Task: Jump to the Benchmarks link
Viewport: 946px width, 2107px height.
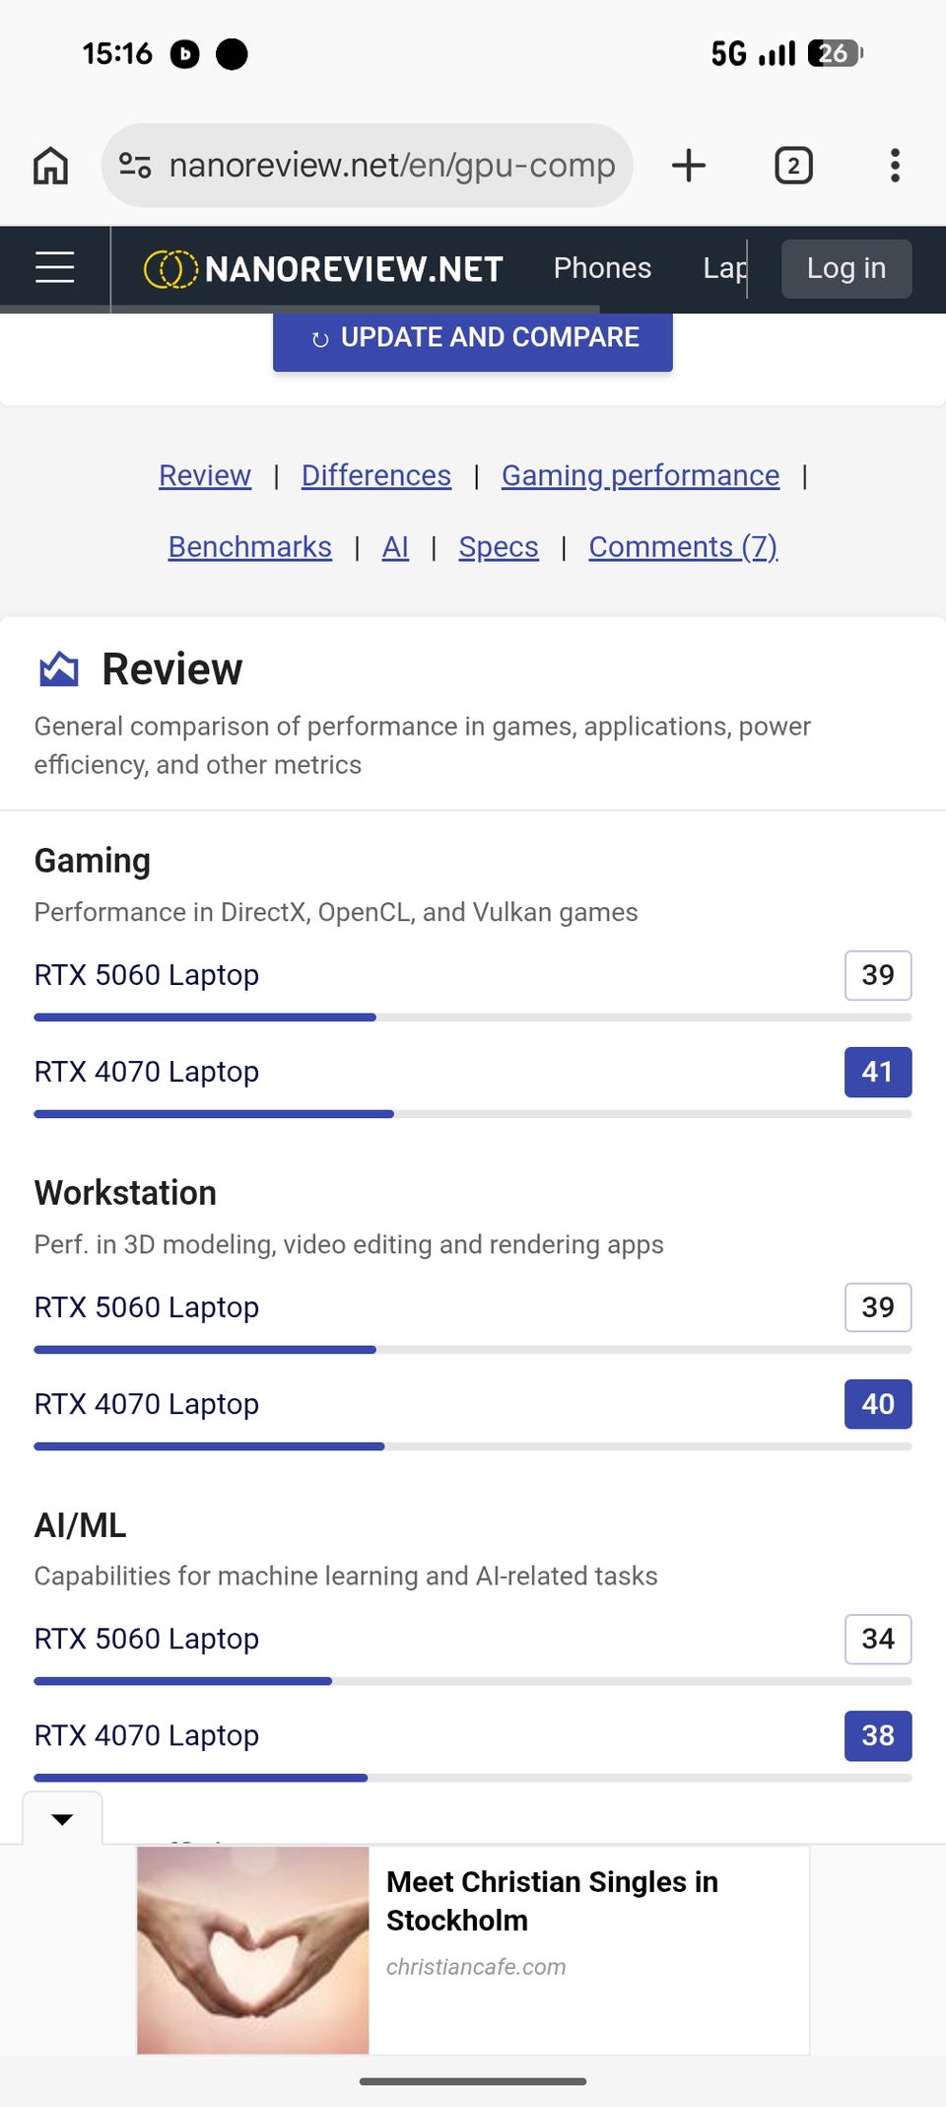Action: [x=250, y=546]
